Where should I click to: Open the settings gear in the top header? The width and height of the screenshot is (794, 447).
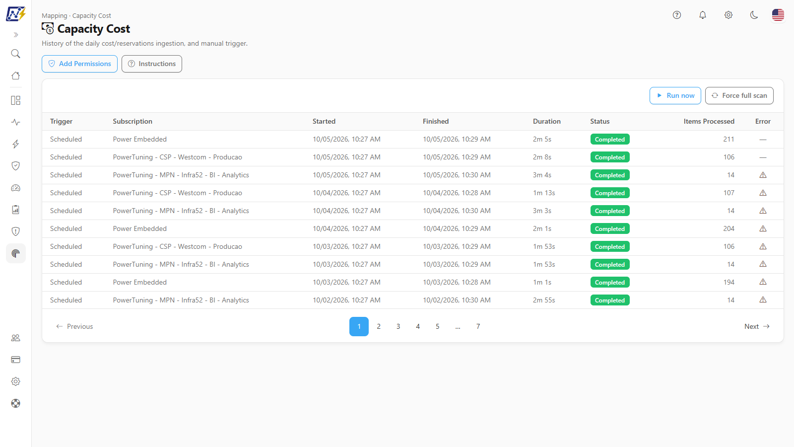tap(728, 15)
